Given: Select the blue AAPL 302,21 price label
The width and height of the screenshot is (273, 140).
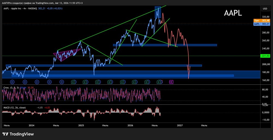Looking at the screenshot, I should 262,24.
